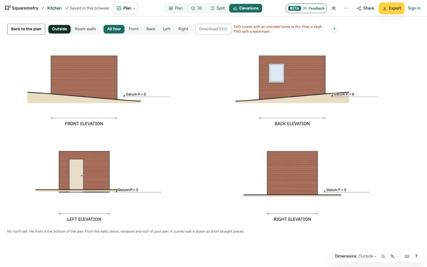Open the Squaremetry home logo

pos(21,8)
